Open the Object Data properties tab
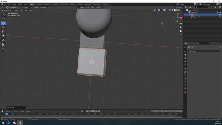Screen dimensions: 222x125 pyautogui.click(x=185, y=85)
